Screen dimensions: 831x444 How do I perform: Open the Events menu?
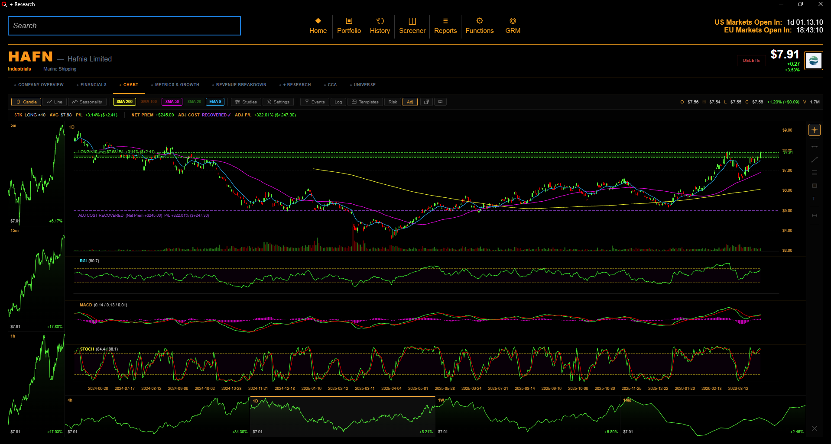315,102
